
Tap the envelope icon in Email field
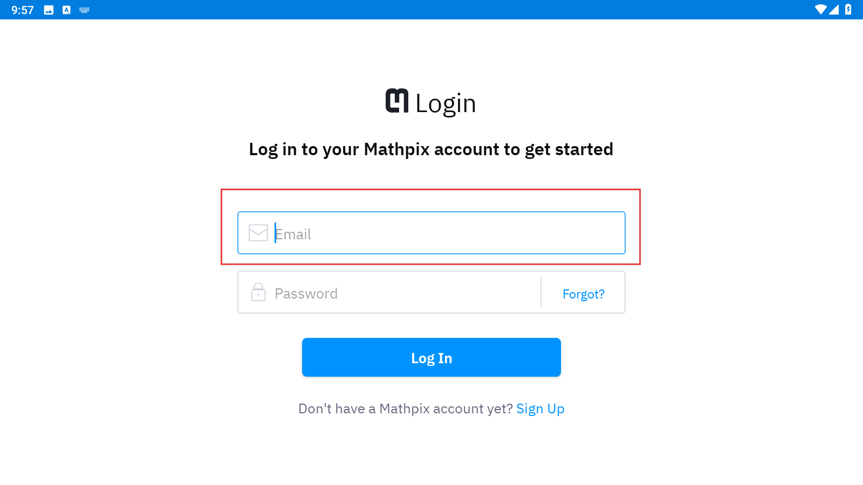point(258,233)
